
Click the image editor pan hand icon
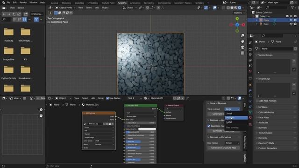point(41,116)
